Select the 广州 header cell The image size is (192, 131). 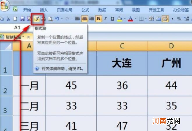170,63
